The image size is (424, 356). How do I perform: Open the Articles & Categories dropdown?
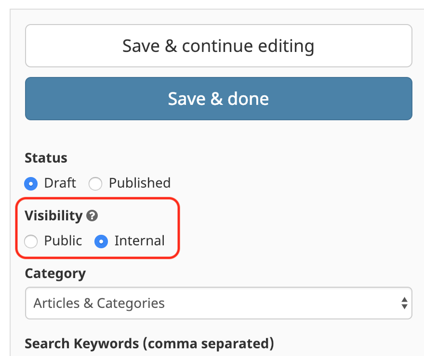218,303
